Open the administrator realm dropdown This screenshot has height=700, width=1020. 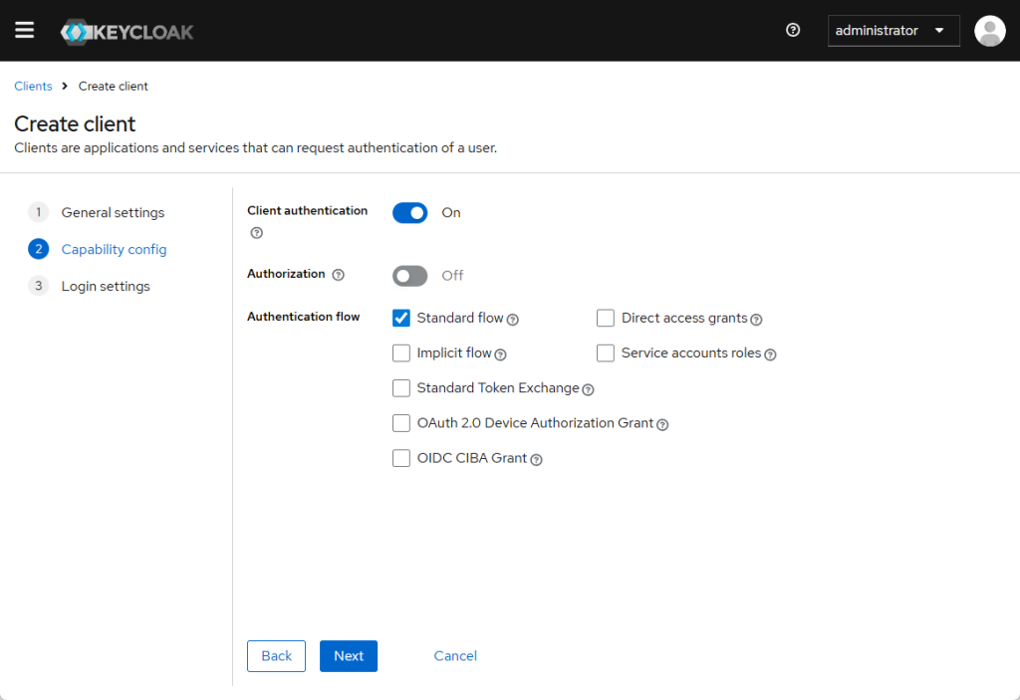coord(893,31)
